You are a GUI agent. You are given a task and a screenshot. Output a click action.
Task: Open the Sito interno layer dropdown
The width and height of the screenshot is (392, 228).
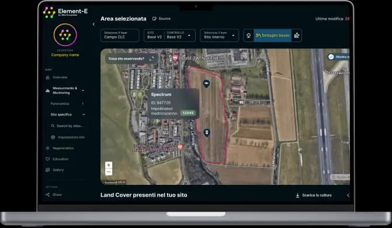[x=219, y=35]
